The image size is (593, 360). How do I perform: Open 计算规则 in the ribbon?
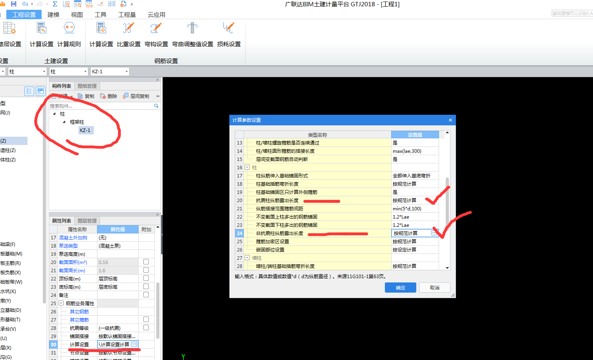(69, 34)
